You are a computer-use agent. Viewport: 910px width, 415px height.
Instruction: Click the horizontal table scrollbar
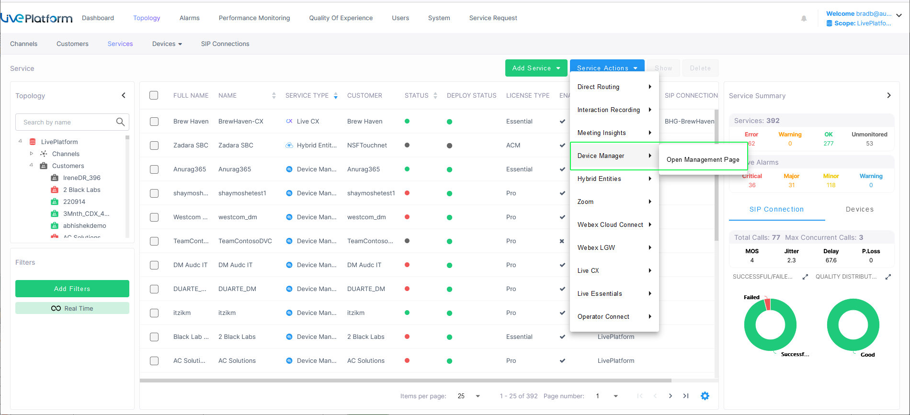pos(406,381)
